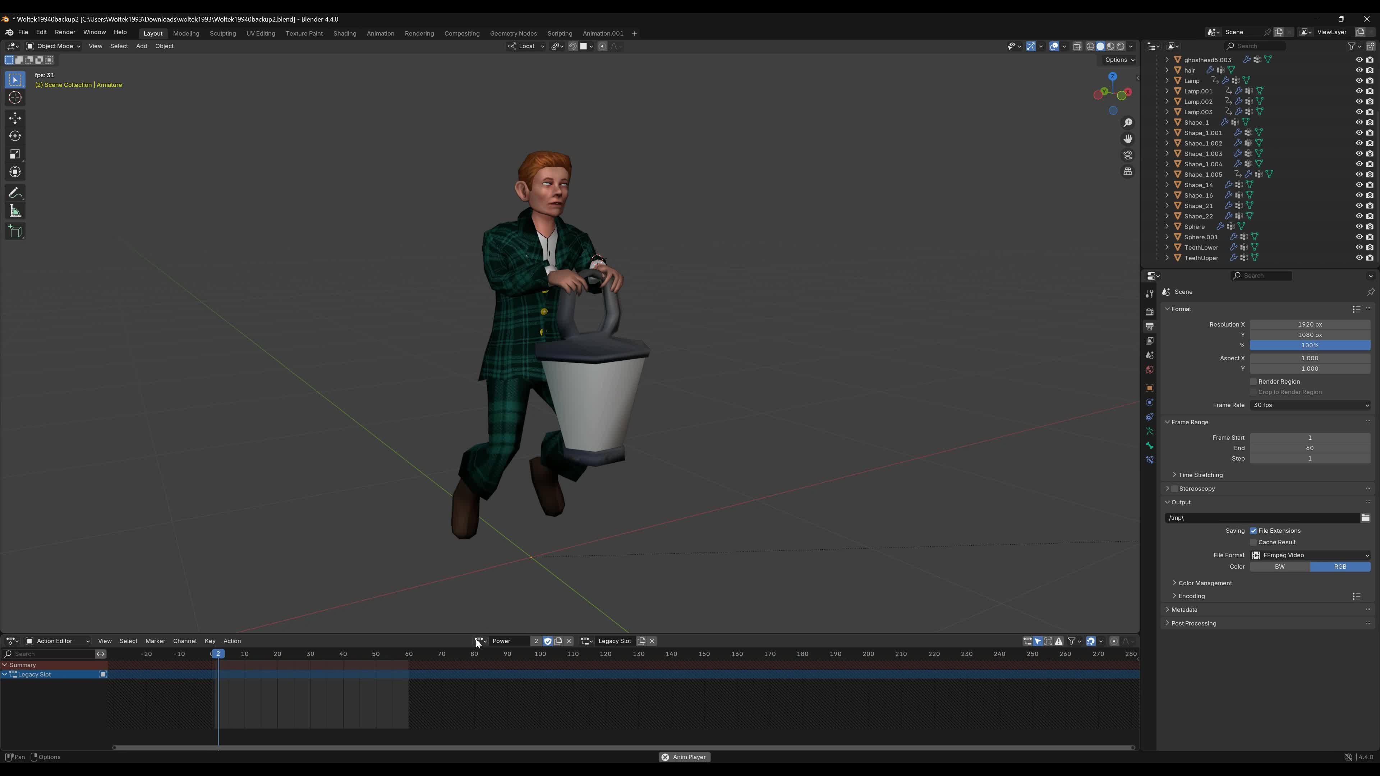Activate the Measure tool

15,212
